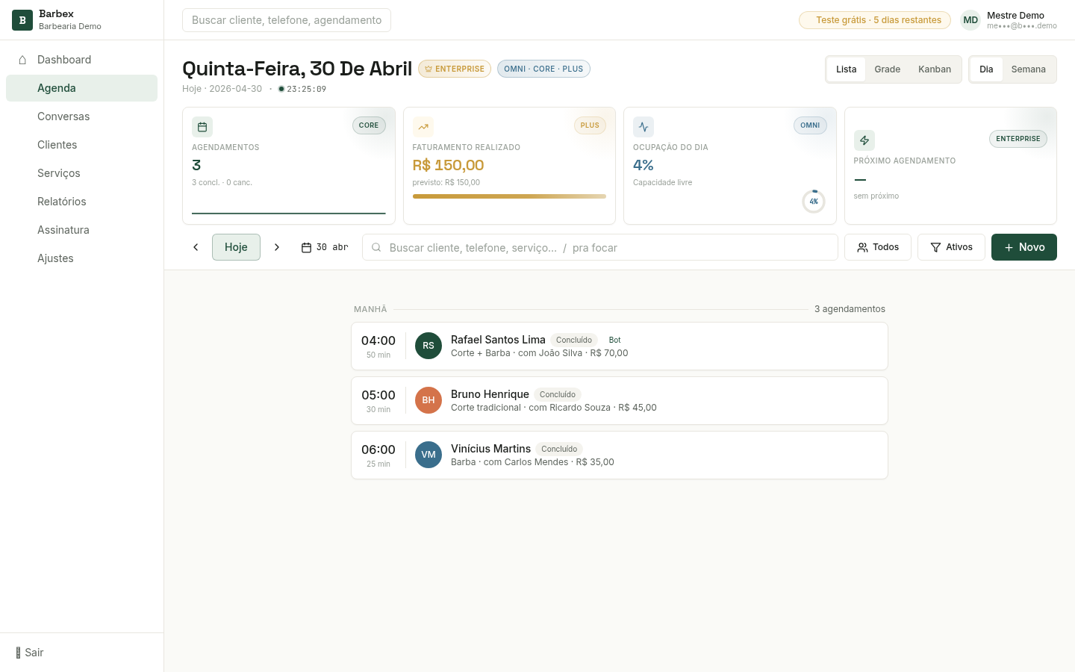Screen dimensions: 1075x672
Task: Click the PLUS tag on Faturamento card
Action: pyautogui.click(x=590, y=125)
